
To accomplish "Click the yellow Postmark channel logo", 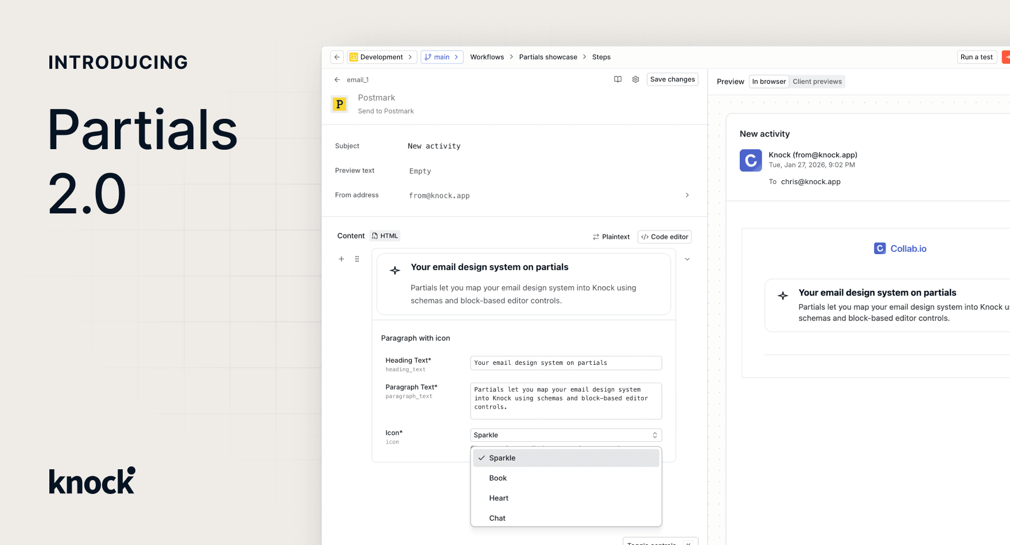I will 340,104.
